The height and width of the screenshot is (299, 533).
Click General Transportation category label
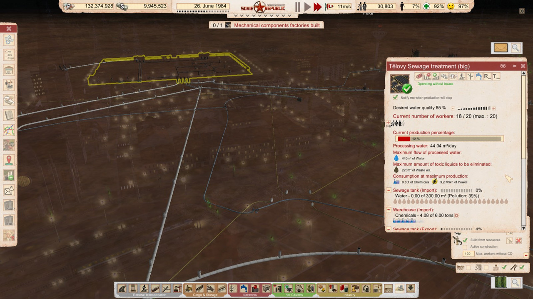pyautogui.click(x=149, y=295)
